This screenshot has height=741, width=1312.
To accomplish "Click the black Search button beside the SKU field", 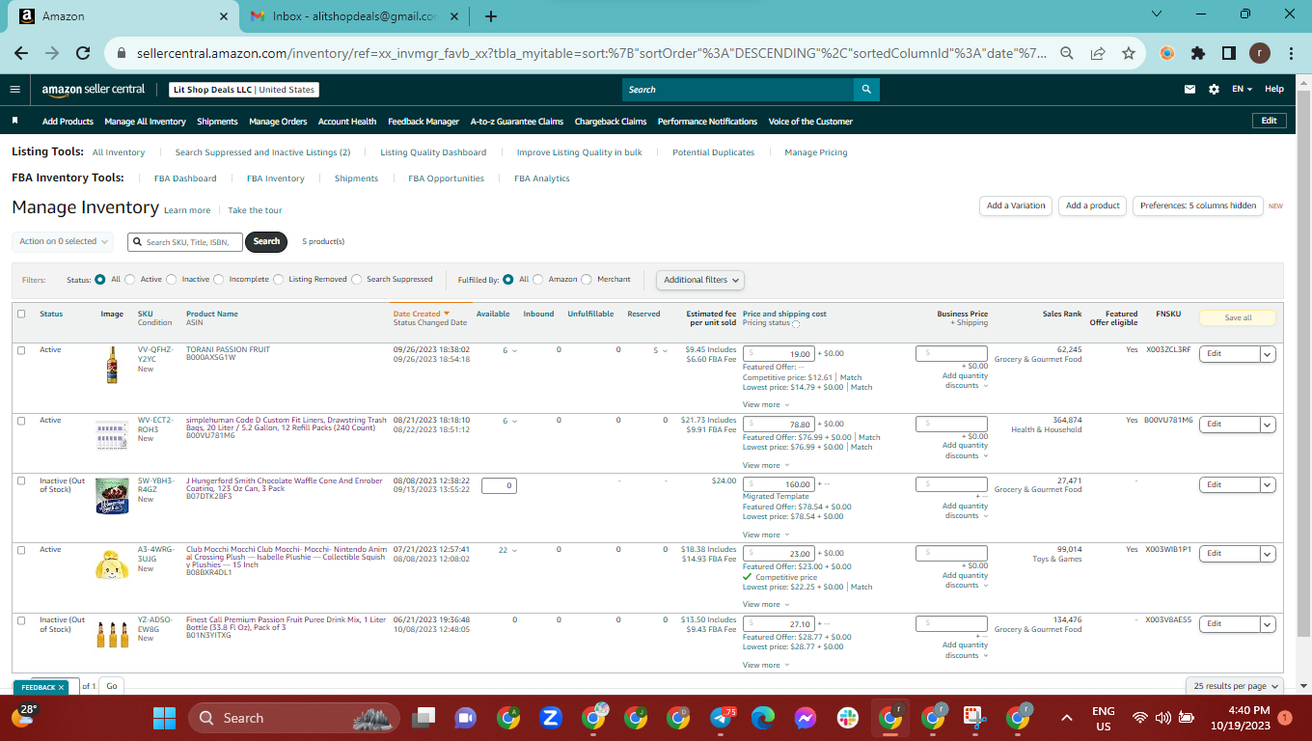I will click(x=266, y=241).
